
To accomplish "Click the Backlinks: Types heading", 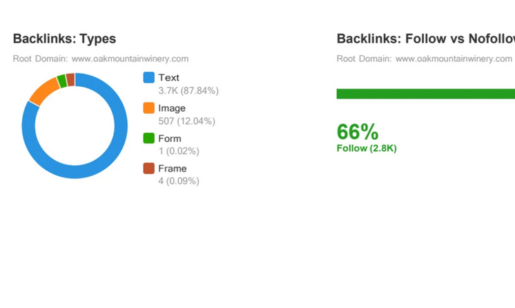I will click(64, 39).
